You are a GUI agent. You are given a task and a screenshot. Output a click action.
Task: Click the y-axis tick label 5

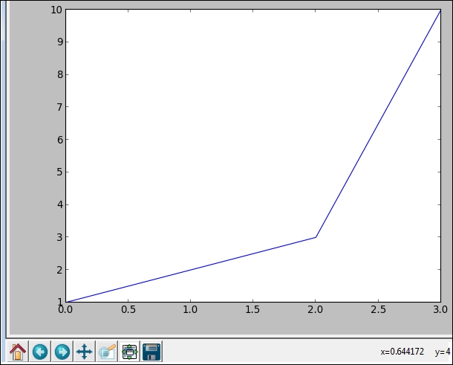[x=60, y=172]
